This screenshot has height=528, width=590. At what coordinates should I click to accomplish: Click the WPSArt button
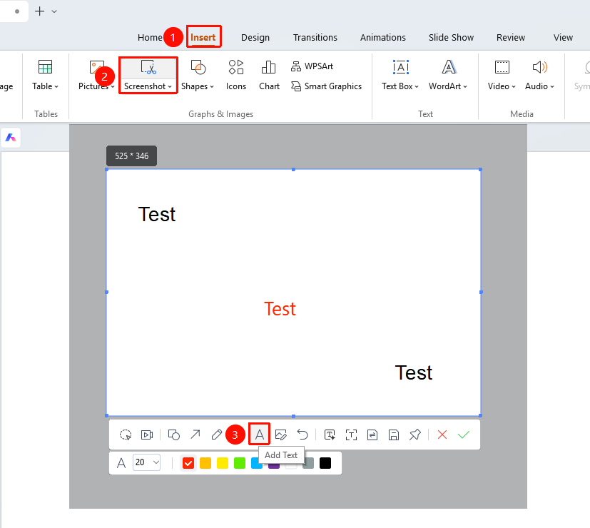[x=312, y=66]
